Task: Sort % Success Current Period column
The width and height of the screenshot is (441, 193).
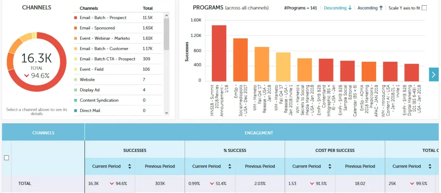Action: (x=230, y=166)
